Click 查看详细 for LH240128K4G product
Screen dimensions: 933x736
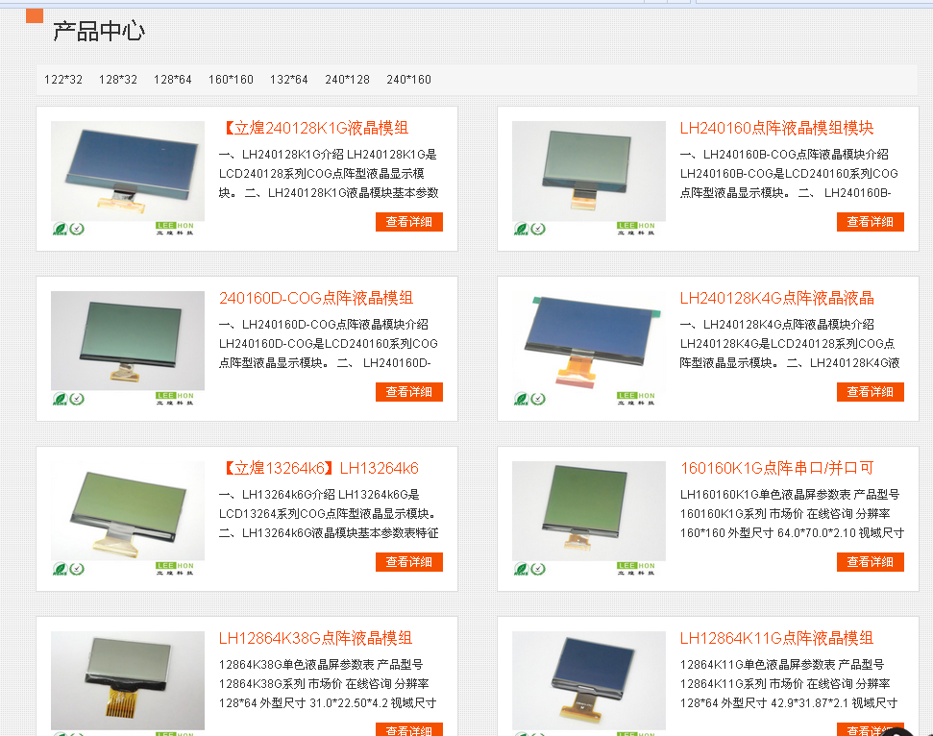point(870,392)
